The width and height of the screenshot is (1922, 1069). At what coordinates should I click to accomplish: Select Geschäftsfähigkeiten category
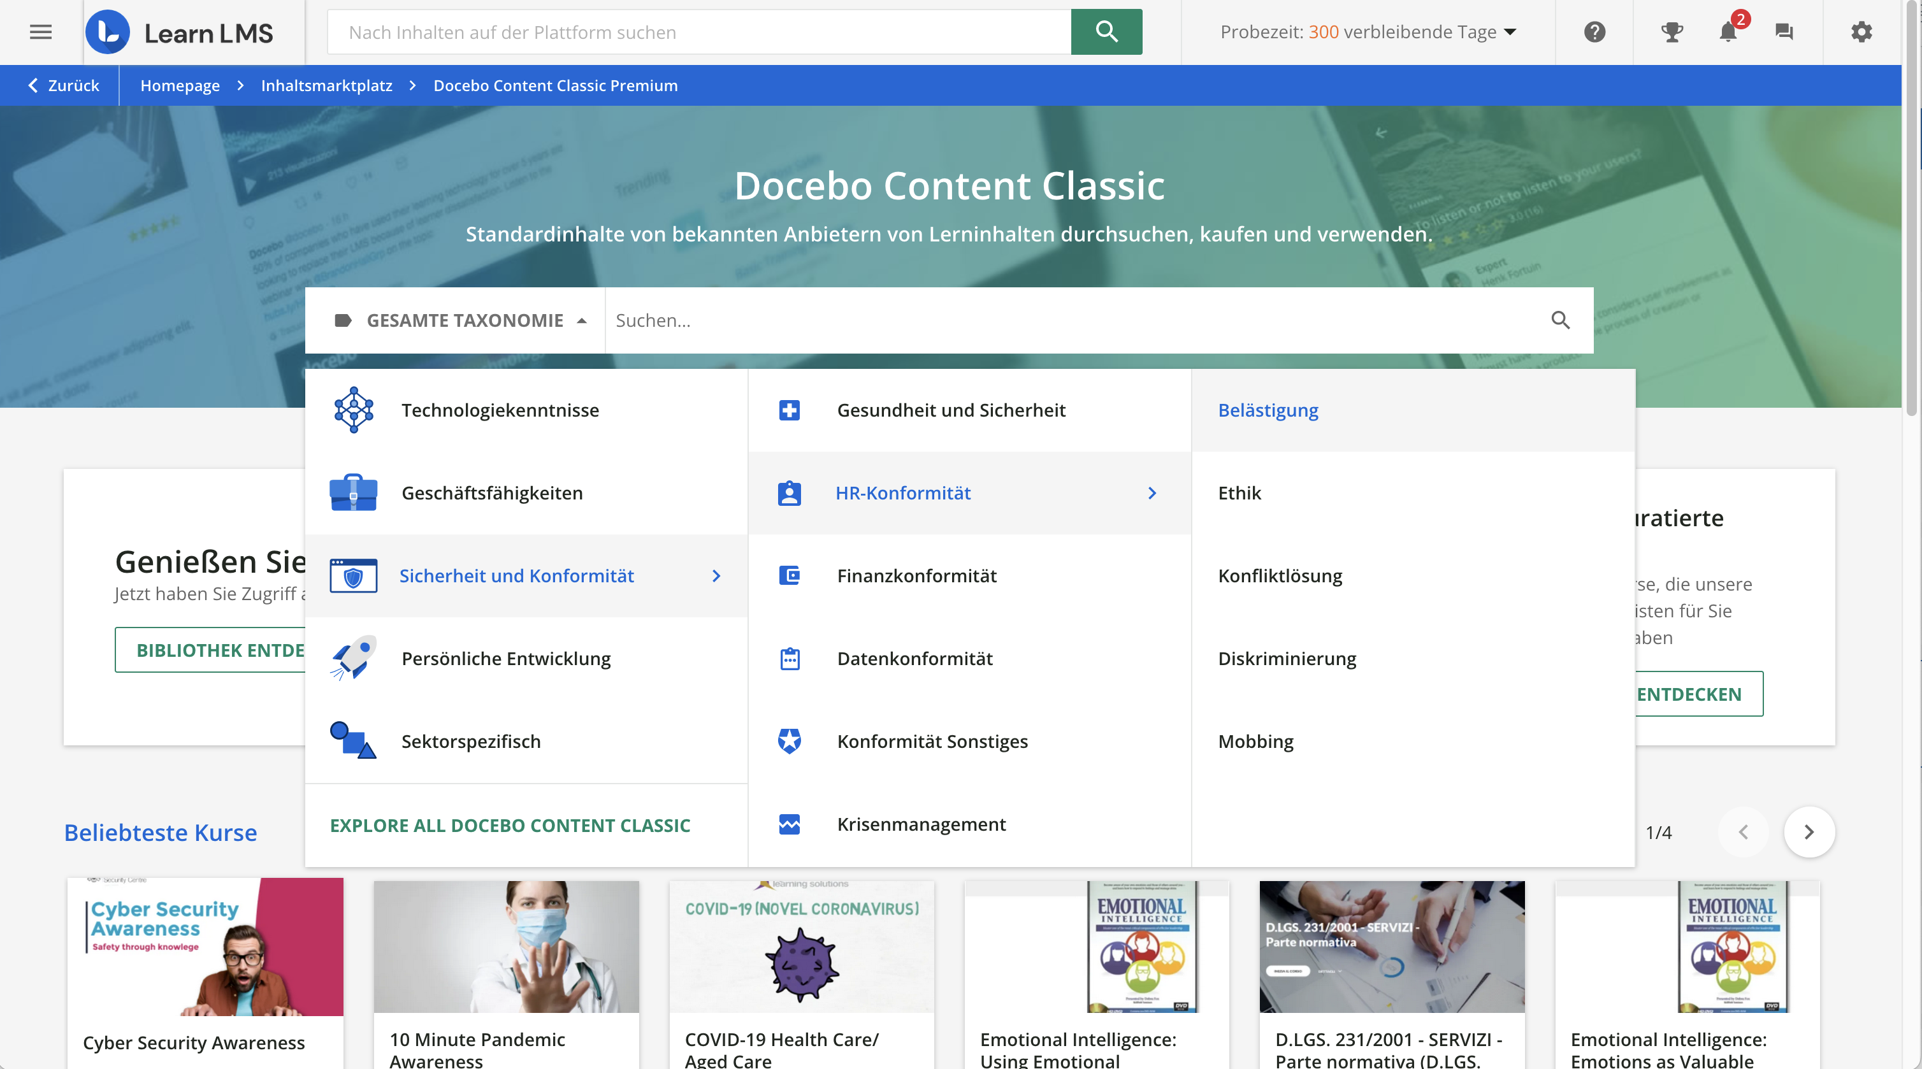tap(526, 492)
